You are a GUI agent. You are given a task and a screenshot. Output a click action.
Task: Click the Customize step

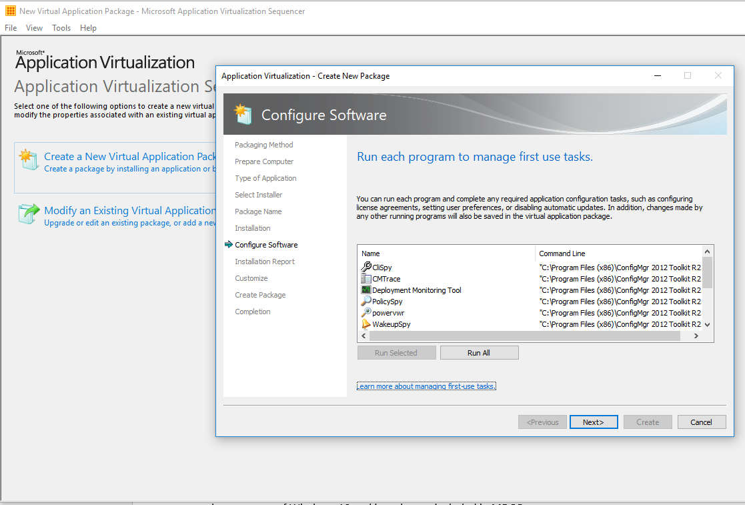pos(251,278)
